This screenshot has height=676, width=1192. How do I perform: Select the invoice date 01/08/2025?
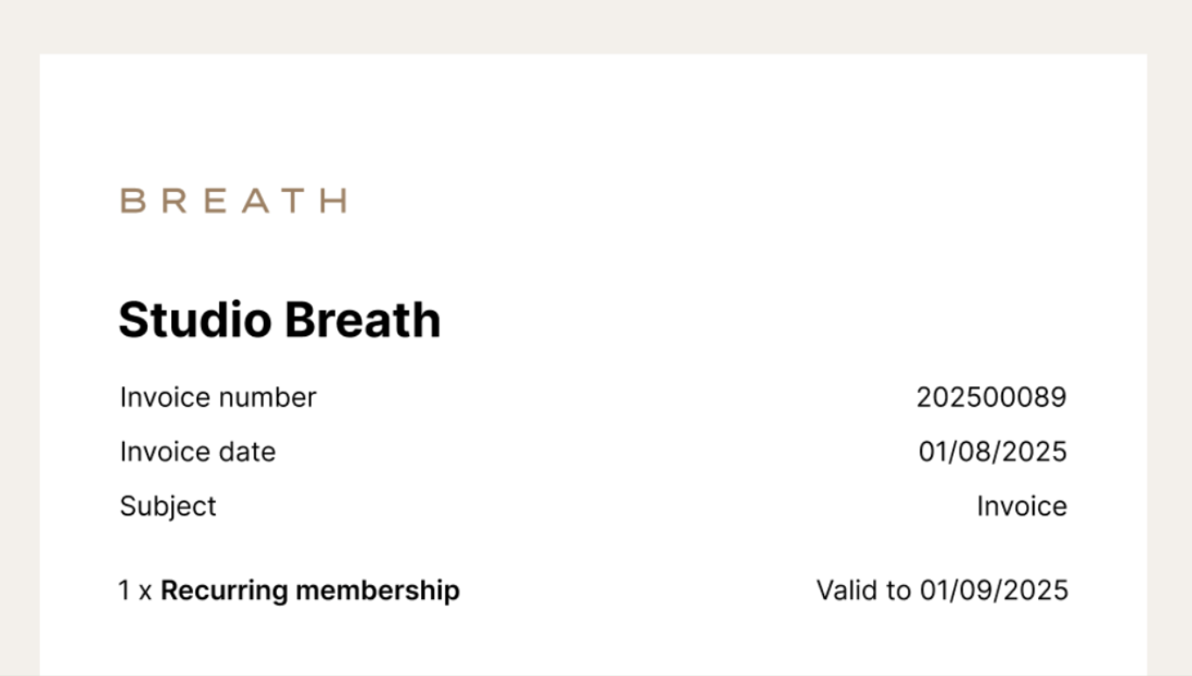[x=993, y=452]
